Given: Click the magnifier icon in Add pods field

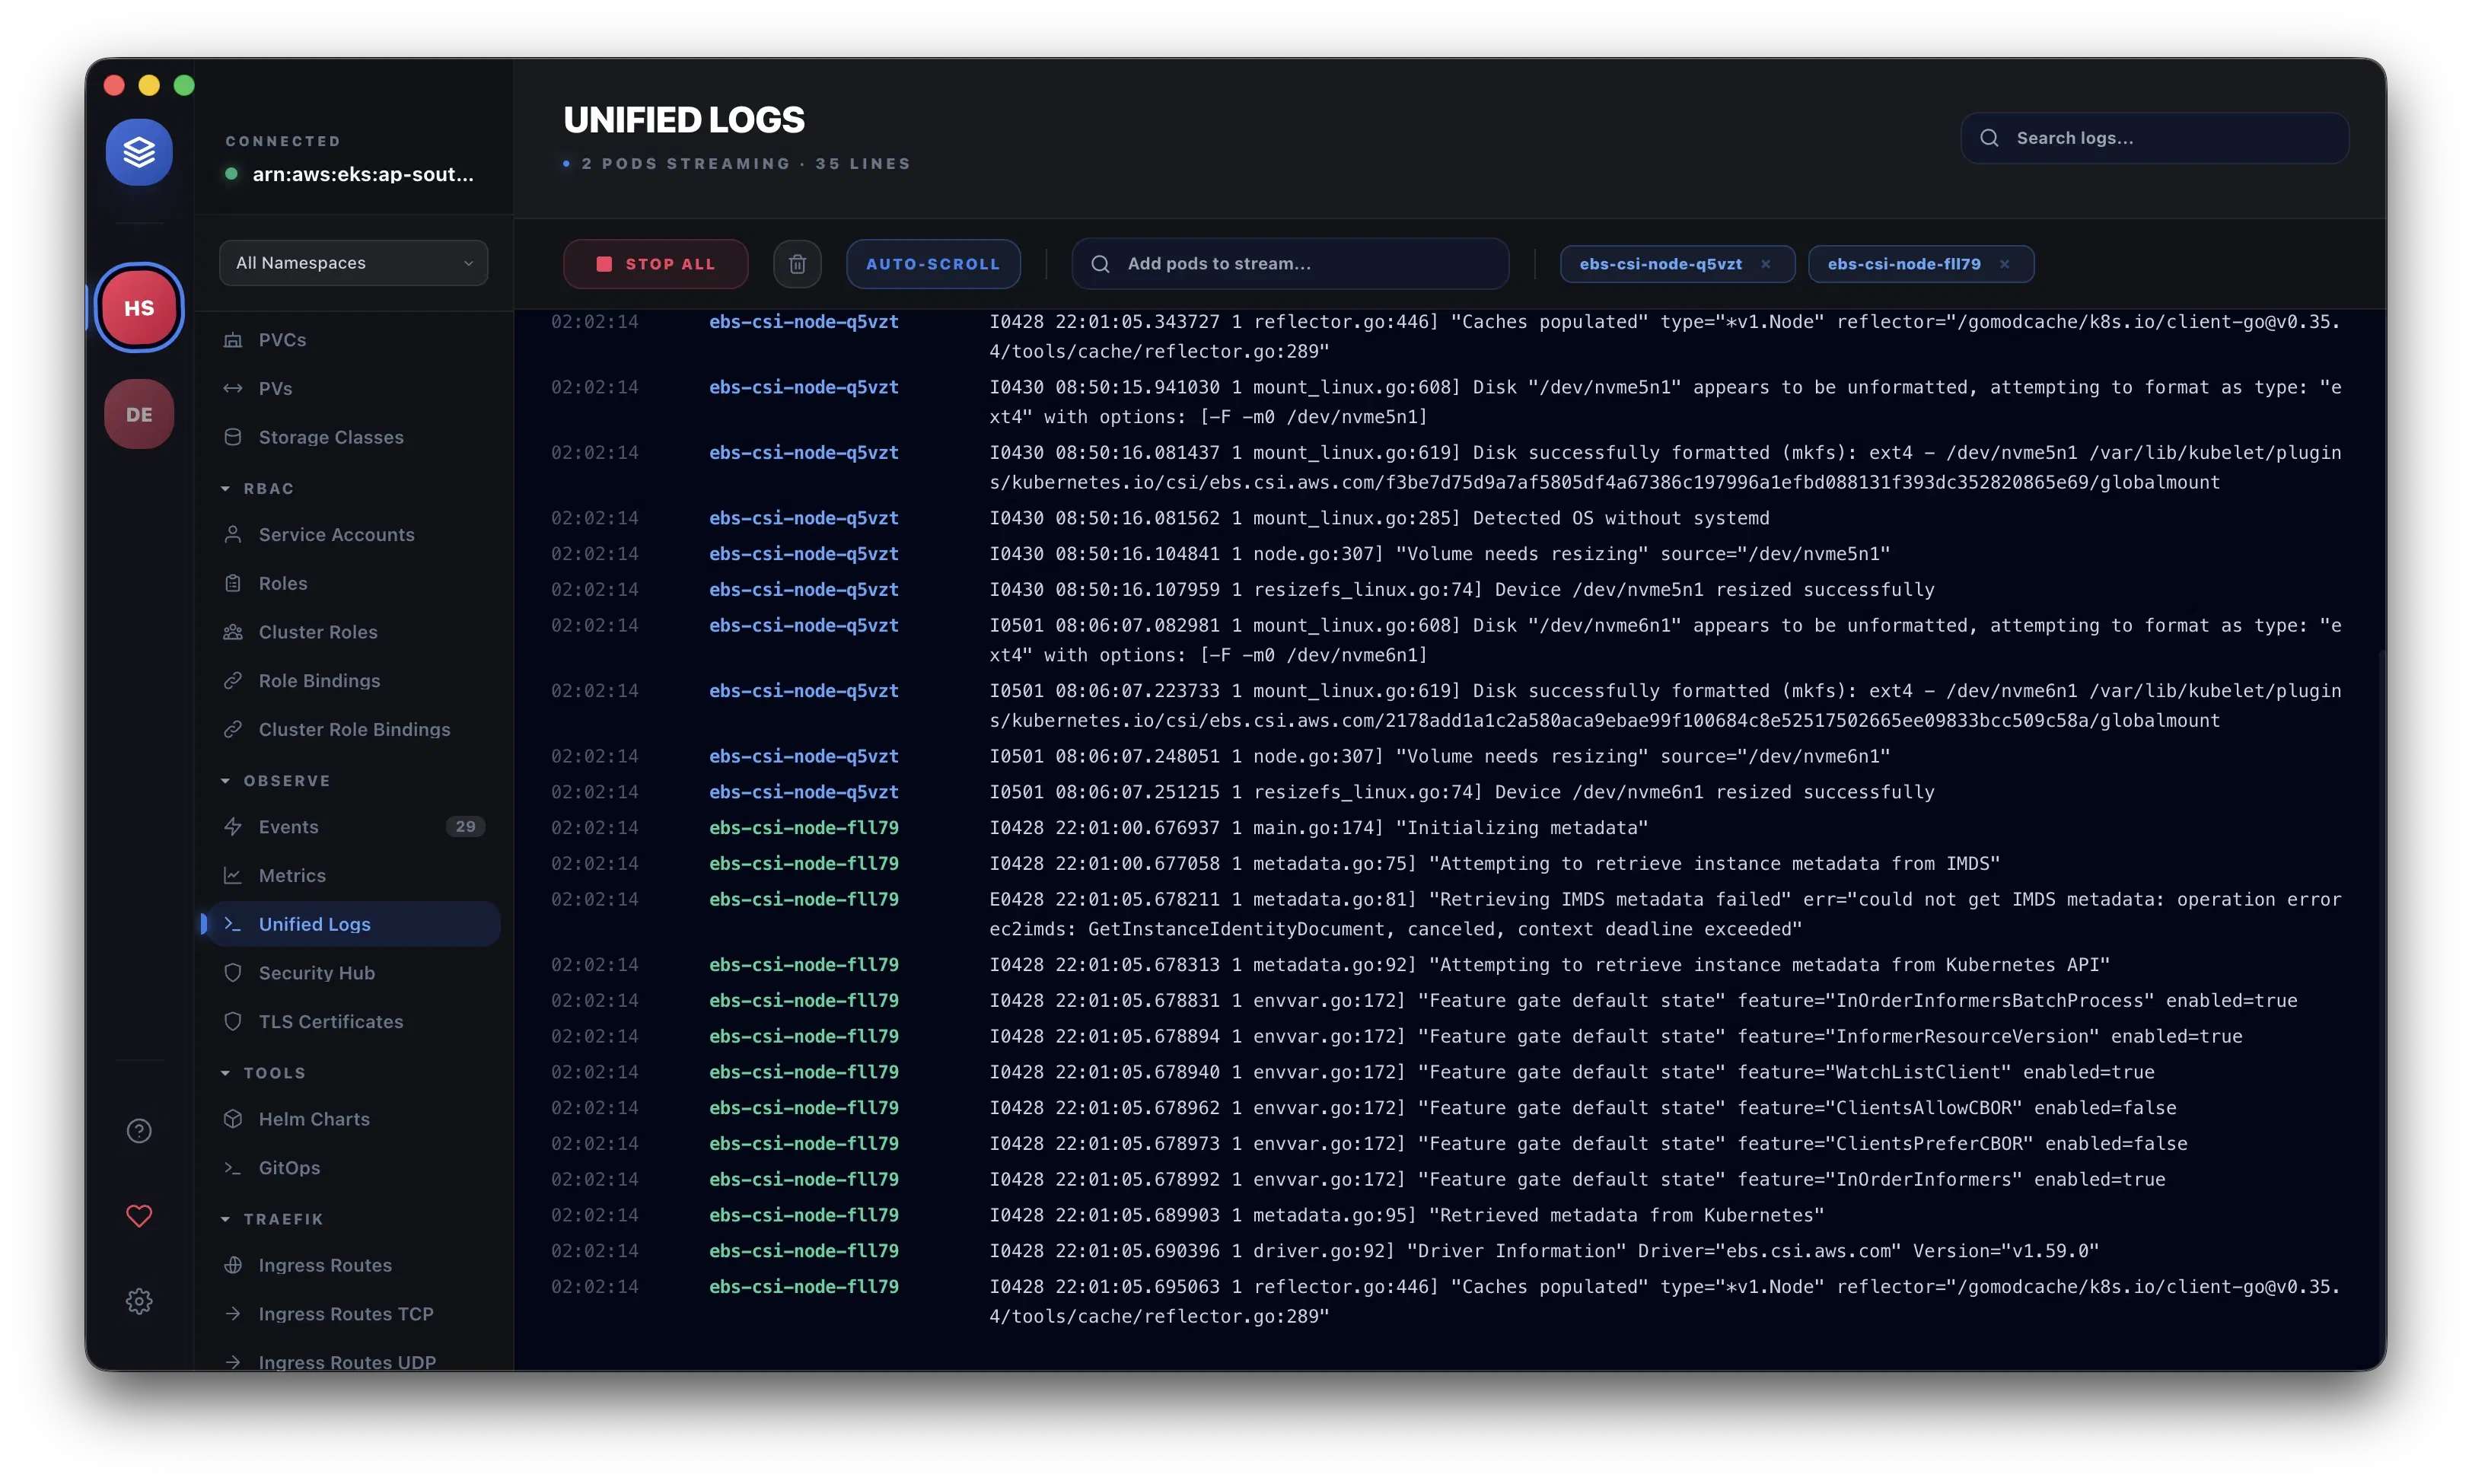Looking at the screenshot, I should 1100,264.
